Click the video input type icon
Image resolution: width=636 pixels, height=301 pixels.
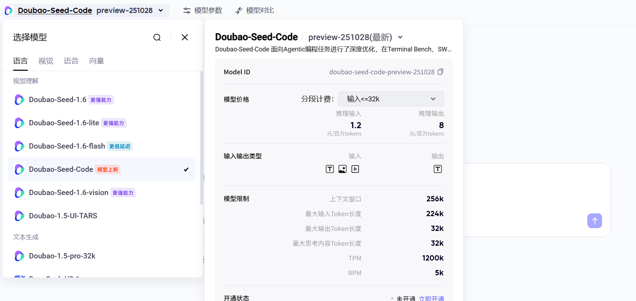pos(355,169)
